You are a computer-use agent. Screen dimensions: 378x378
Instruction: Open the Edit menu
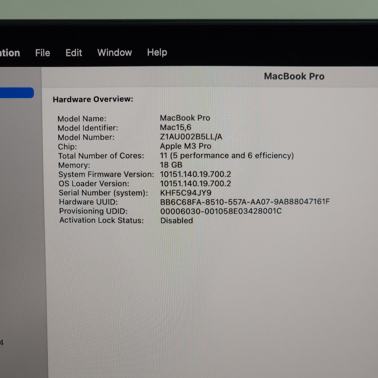[74, 53]
